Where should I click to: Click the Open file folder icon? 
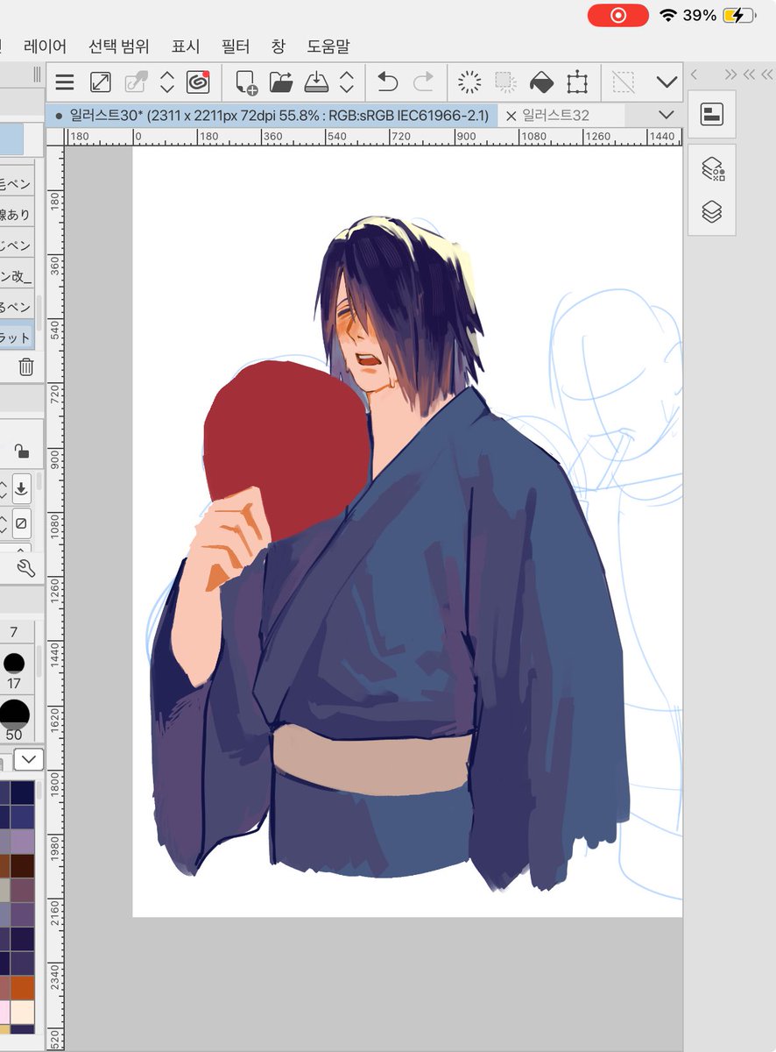[x=281, y=82]
